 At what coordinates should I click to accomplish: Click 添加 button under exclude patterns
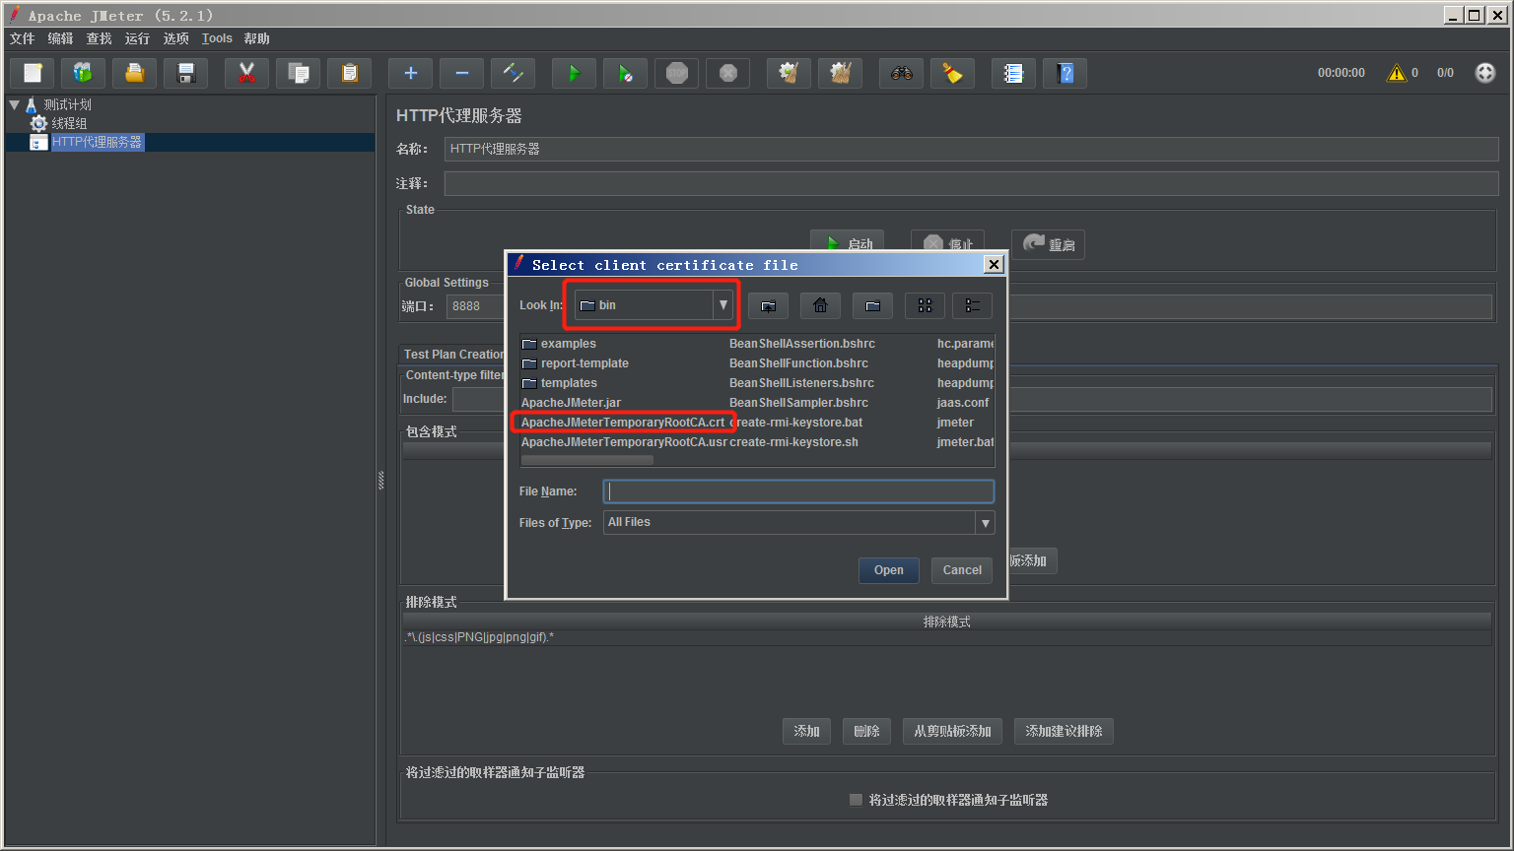coord(806,731)
